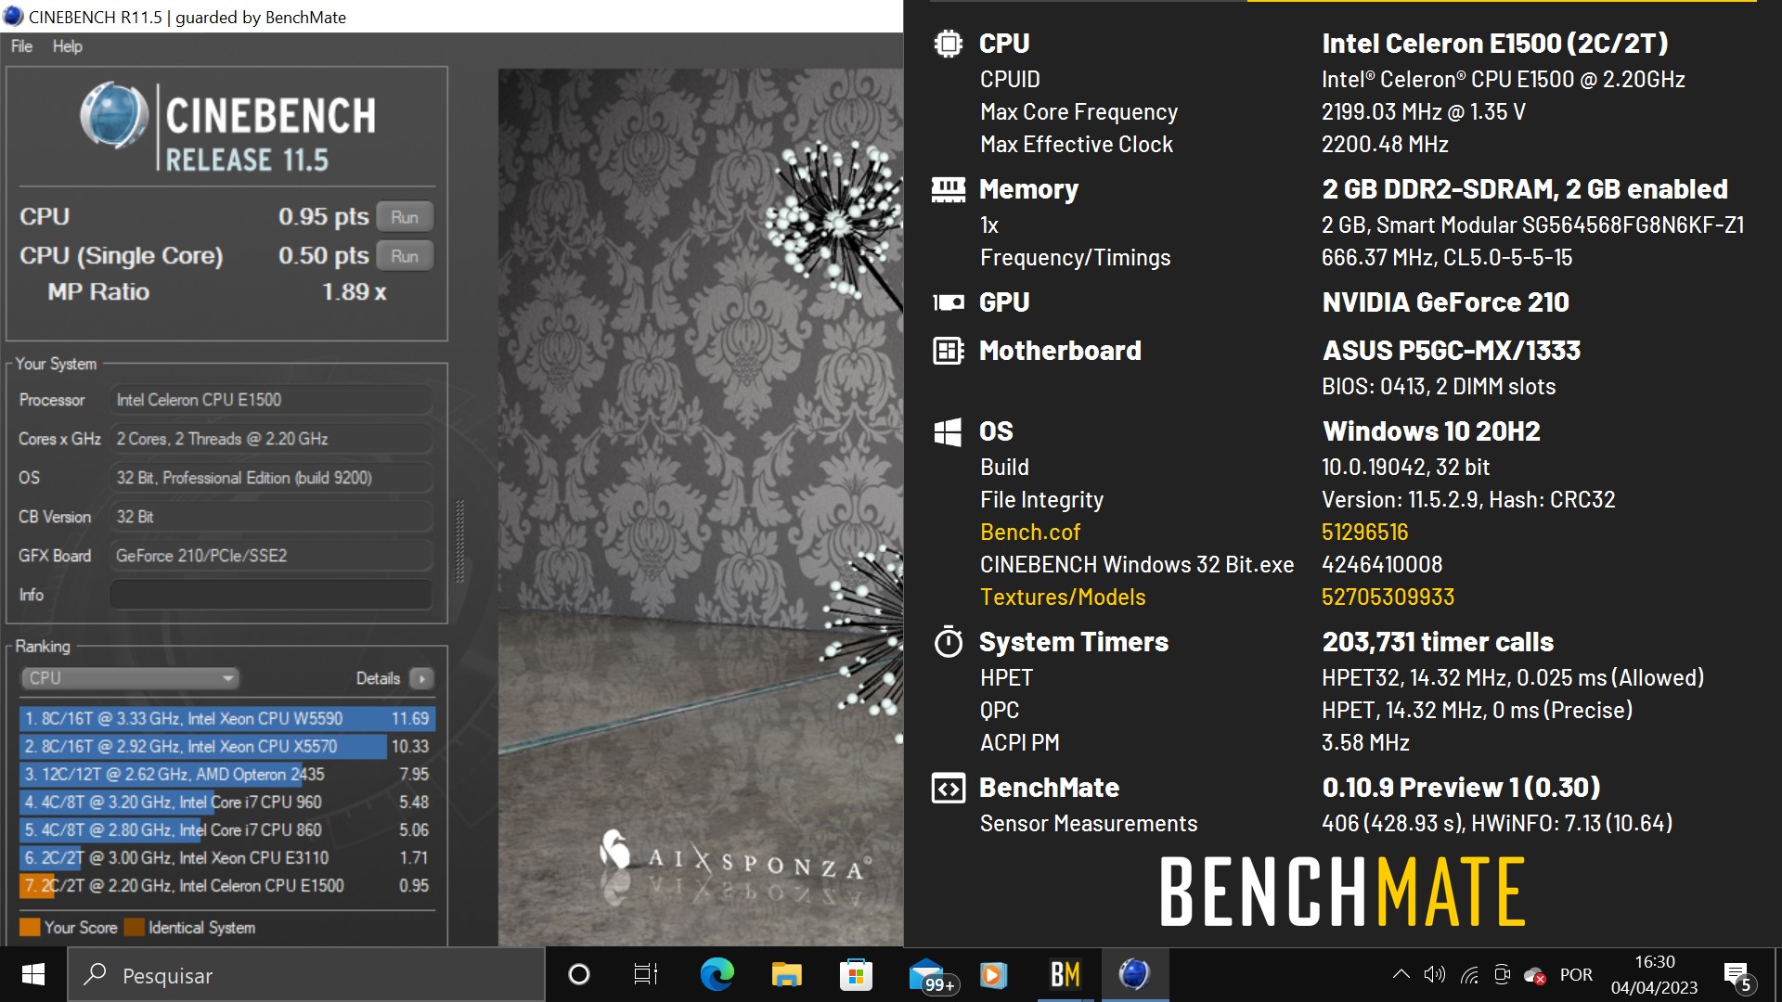1782x1002 pixels.
Task: Open the File menu
Action: coord(21,46)
